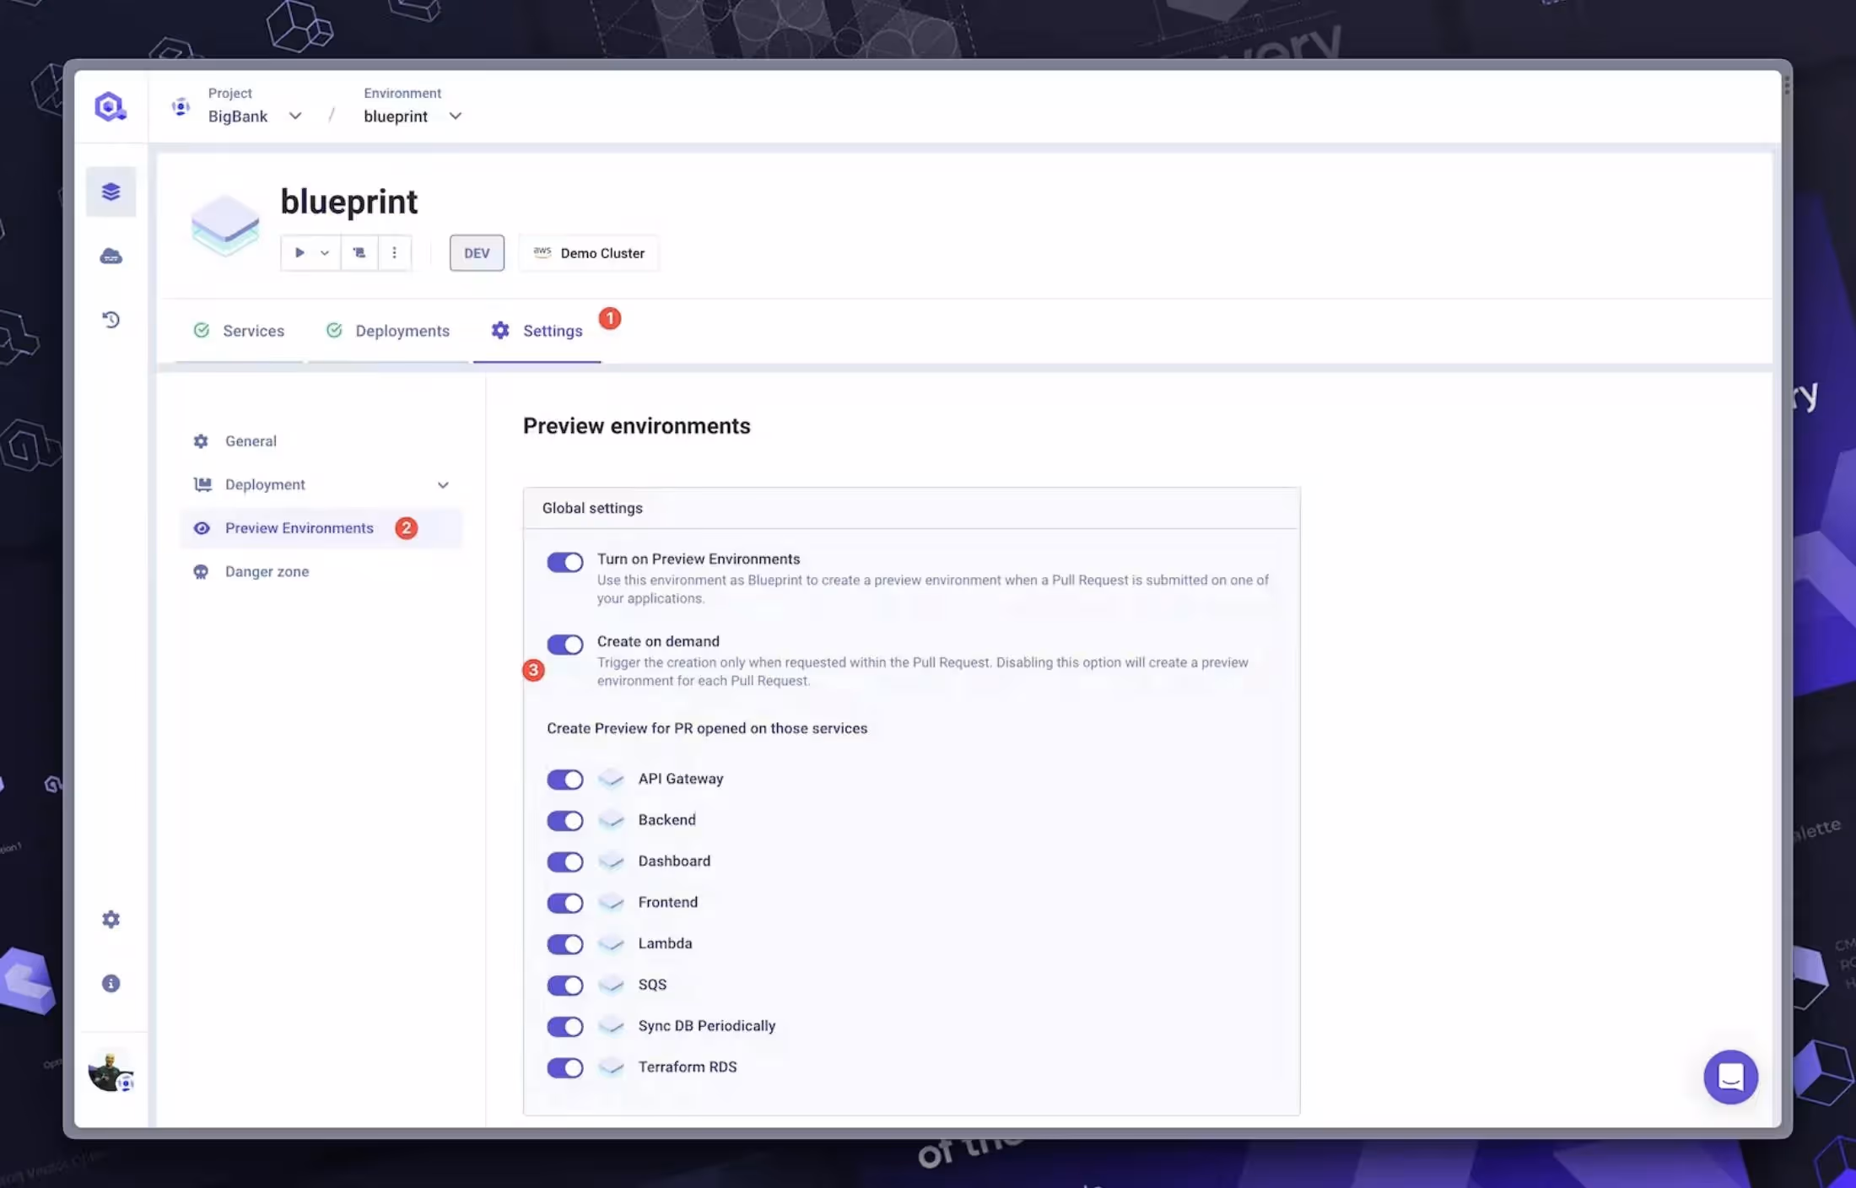Click the info help icon in sidebar
Screen dimensions: 1856x1188
[x=111, y=983]
